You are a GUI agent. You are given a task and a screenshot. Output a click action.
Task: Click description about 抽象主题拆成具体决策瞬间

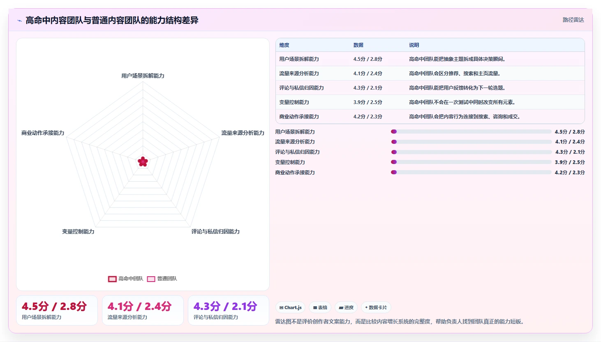click(457, 59)
